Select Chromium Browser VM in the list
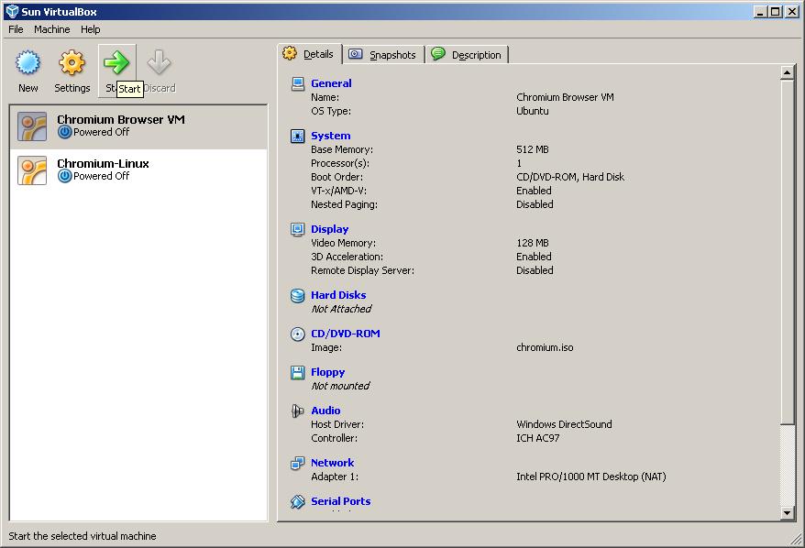Screen dimensions: 805x548 (138, 126)
